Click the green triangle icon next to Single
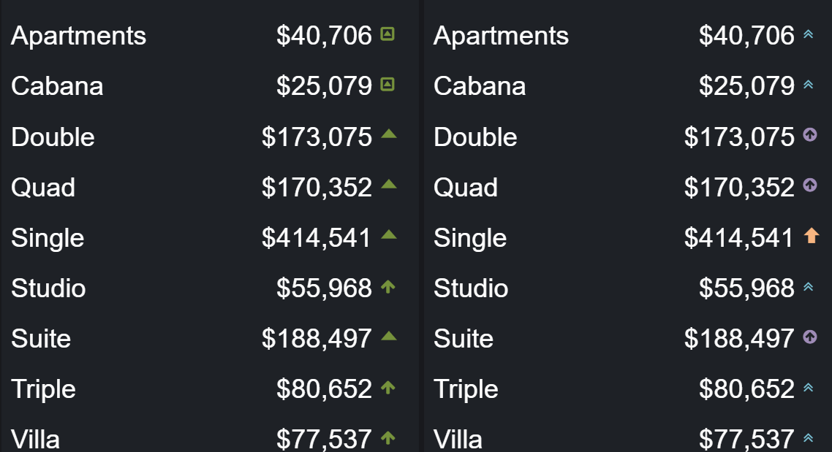 click(x=389, y=234)
